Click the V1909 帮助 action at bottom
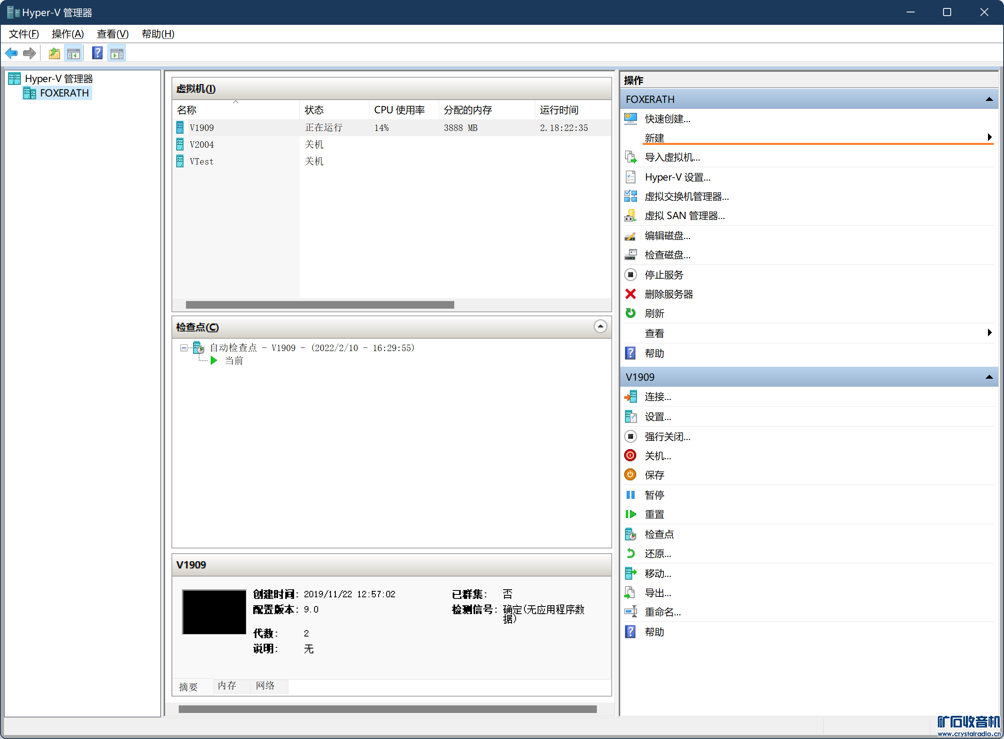1004x739 pixels. (654, 632)
